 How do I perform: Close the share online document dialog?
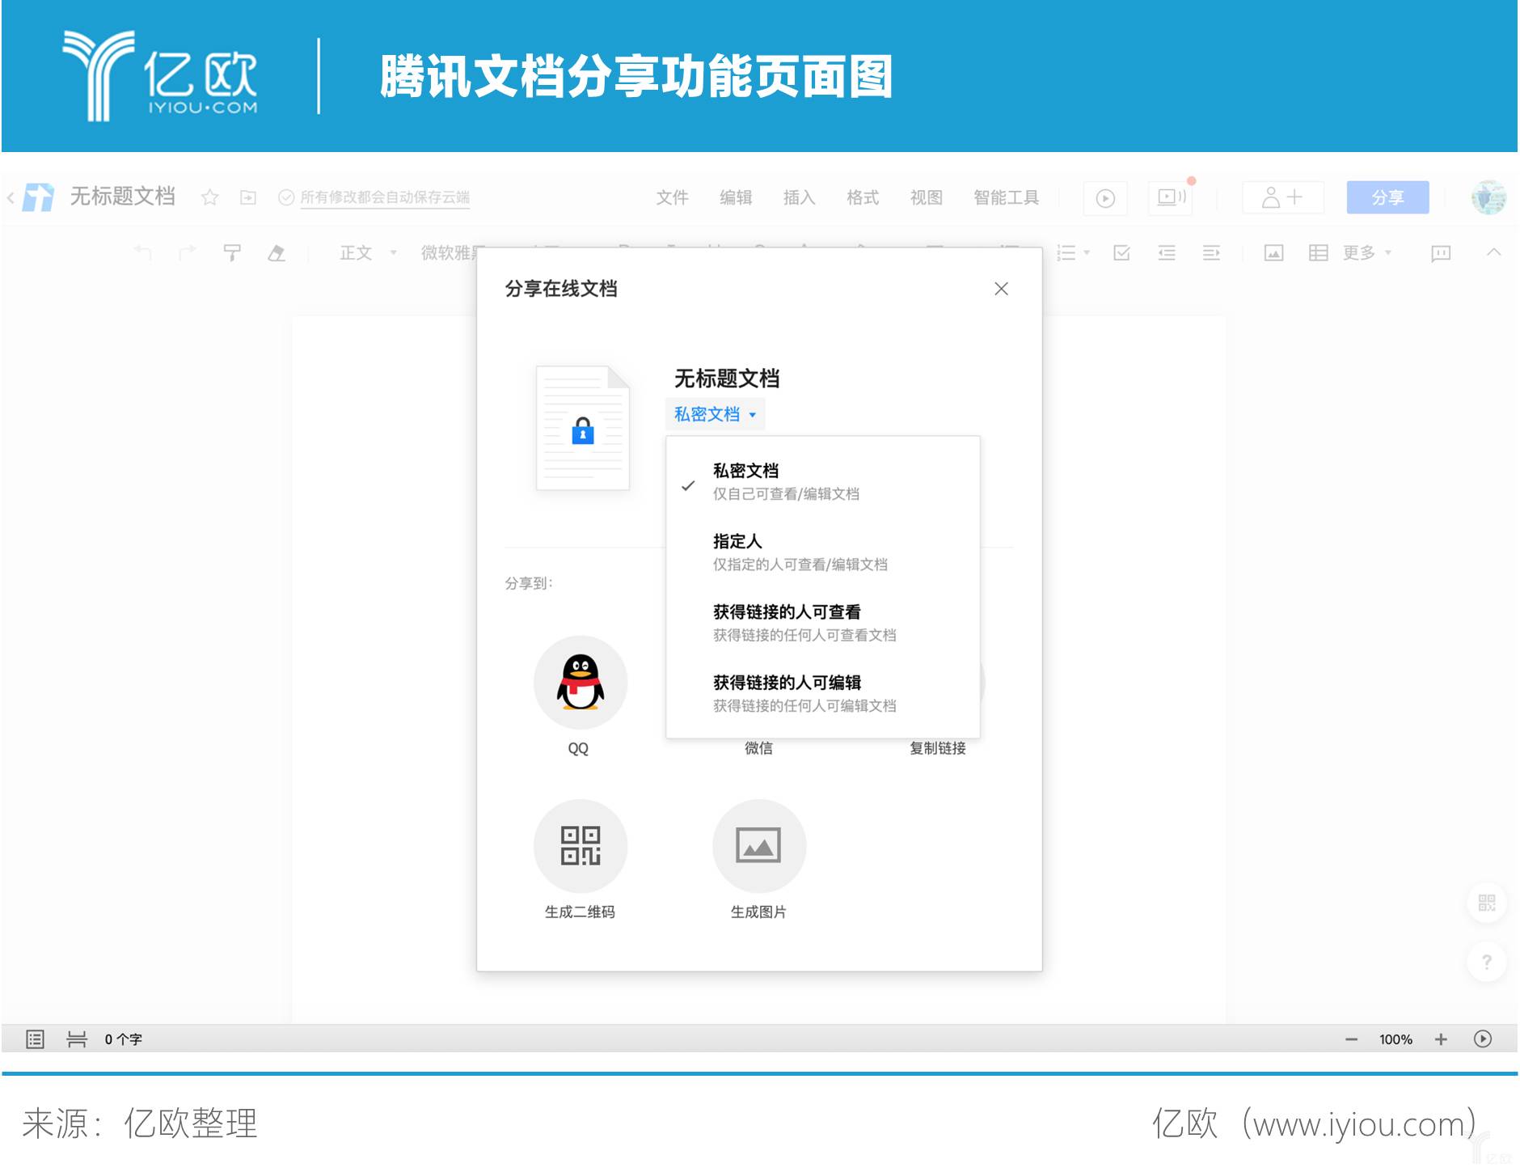pos(1001,289)
